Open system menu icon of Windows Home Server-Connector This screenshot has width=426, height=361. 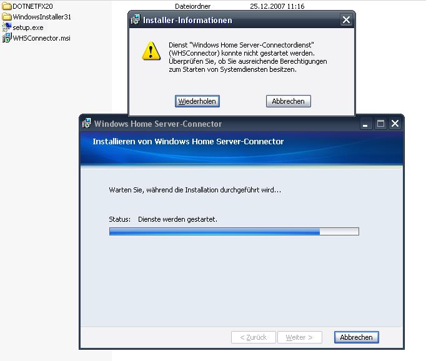(87, 124)
